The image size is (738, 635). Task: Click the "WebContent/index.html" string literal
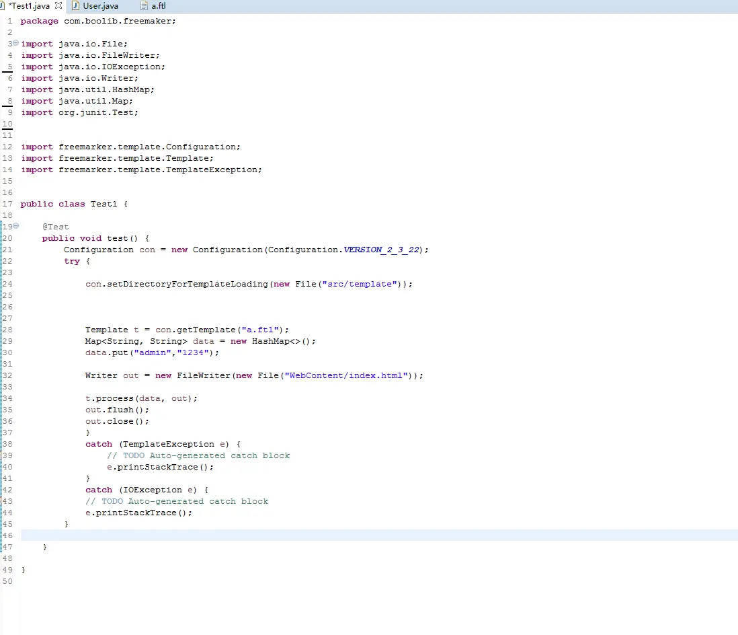tap(346, 376)
